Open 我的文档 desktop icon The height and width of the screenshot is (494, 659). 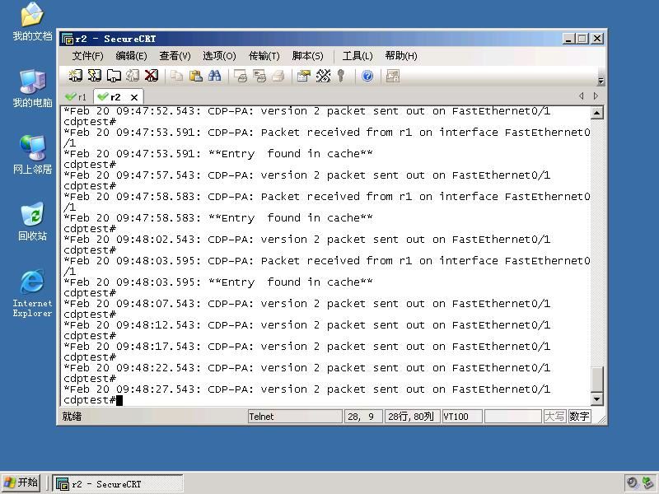tap(32, 22)
